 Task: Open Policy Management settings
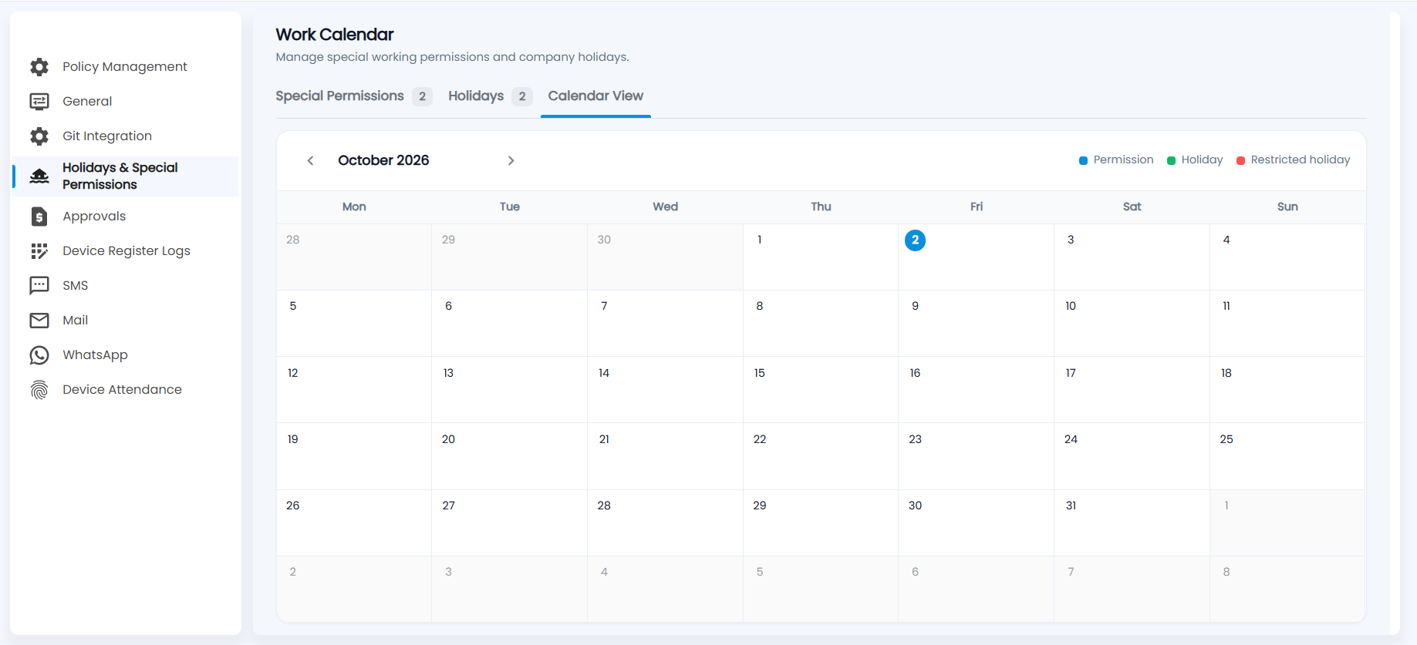click(x=126, y=67)
